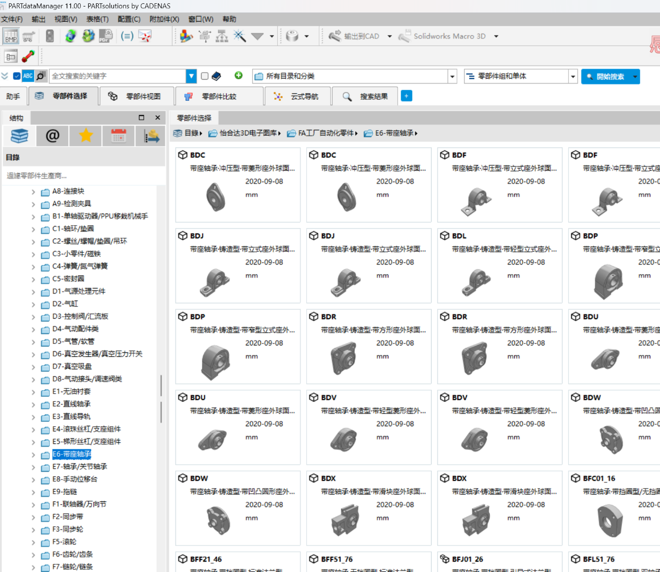Screen dimensions: 660x572
Task: Click the magic wand toolbar icon
Action: [x=239, y=36]
